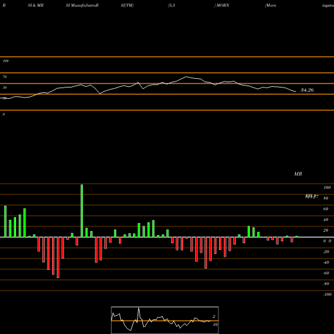
Task: Click the '10' label inside mini chart
Action: click(x=215, y=325)
